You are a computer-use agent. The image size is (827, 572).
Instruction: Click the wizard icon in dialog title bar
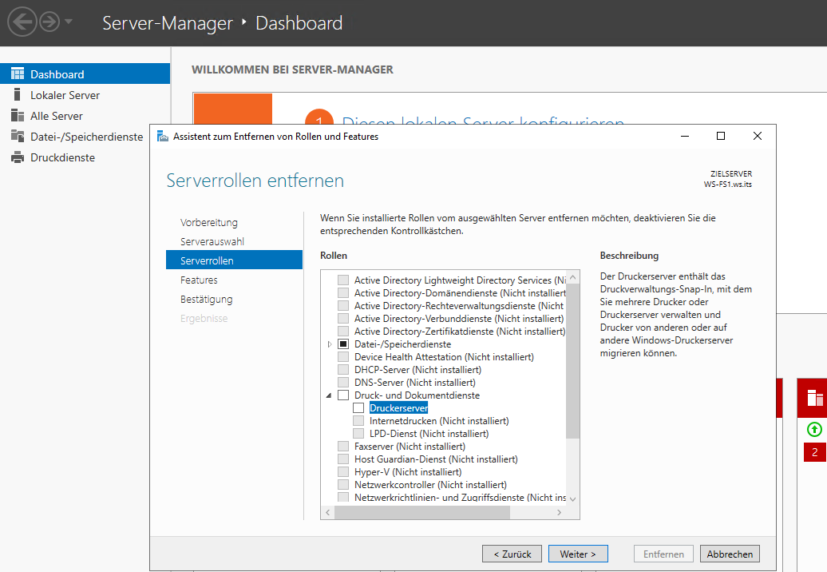point(163,136)
